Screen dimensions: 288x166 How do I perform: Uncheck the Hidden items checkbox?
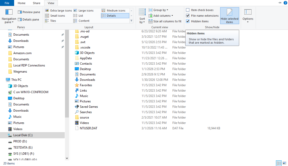tap(188, 21)
